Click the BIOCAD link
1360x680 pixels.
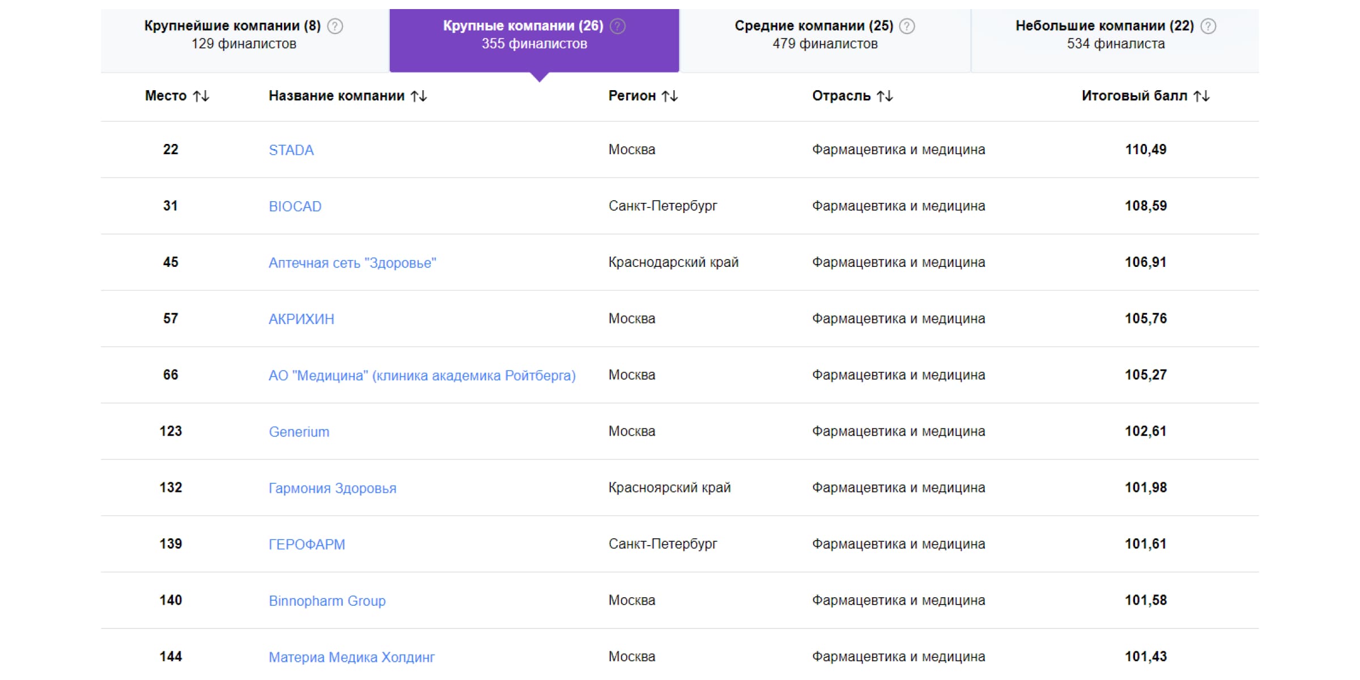pyautogui.click(x=295, y=206)
